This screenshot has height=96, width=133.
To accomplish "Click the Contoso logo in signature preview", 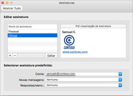I will [x=69, y=42].
